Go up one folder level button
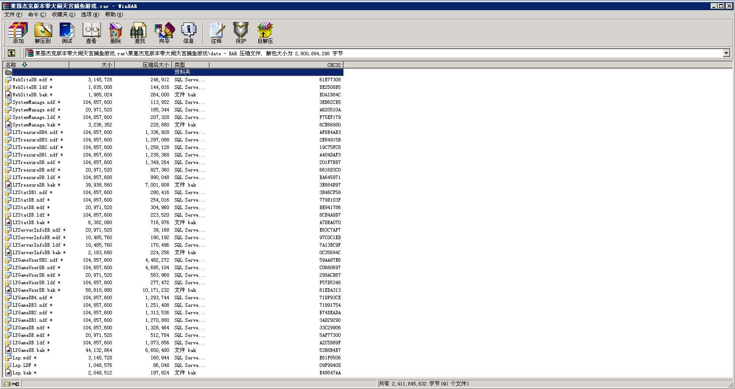The image size is (735, 389). (x=11, y=53)
